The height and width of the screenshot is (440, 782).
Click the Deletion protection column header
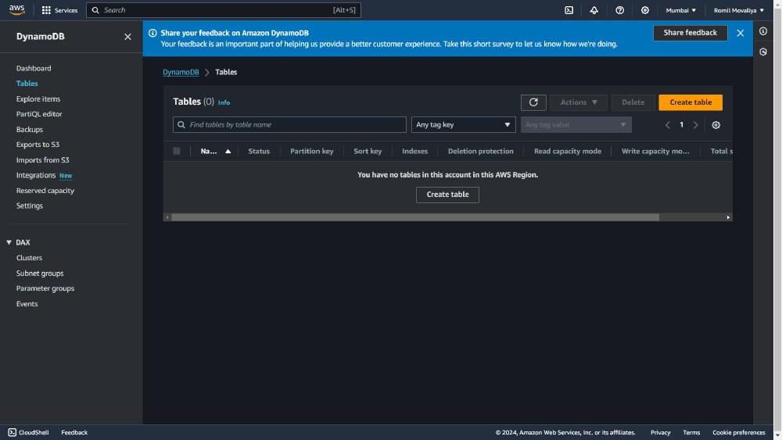[x=480, y=151]
